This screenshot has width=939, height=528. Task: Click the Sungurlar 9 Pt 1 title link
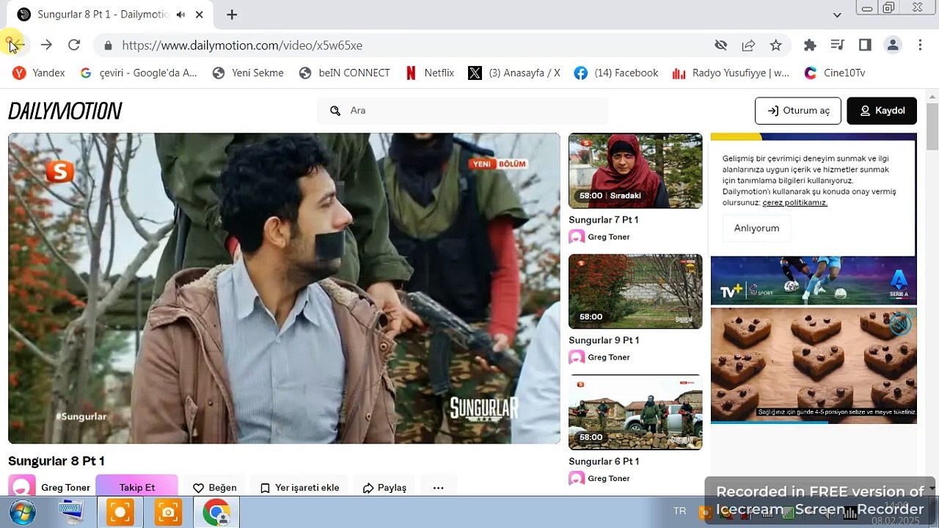[604, 340]
